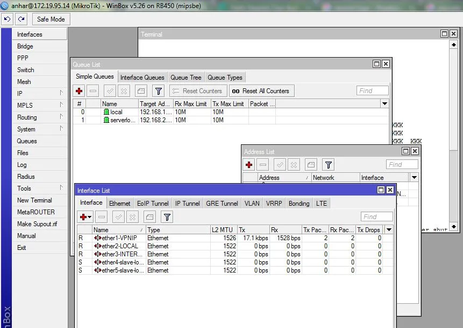
Task: Sort Interface List by L2 MTU column
Action: (x=224, y=230)
